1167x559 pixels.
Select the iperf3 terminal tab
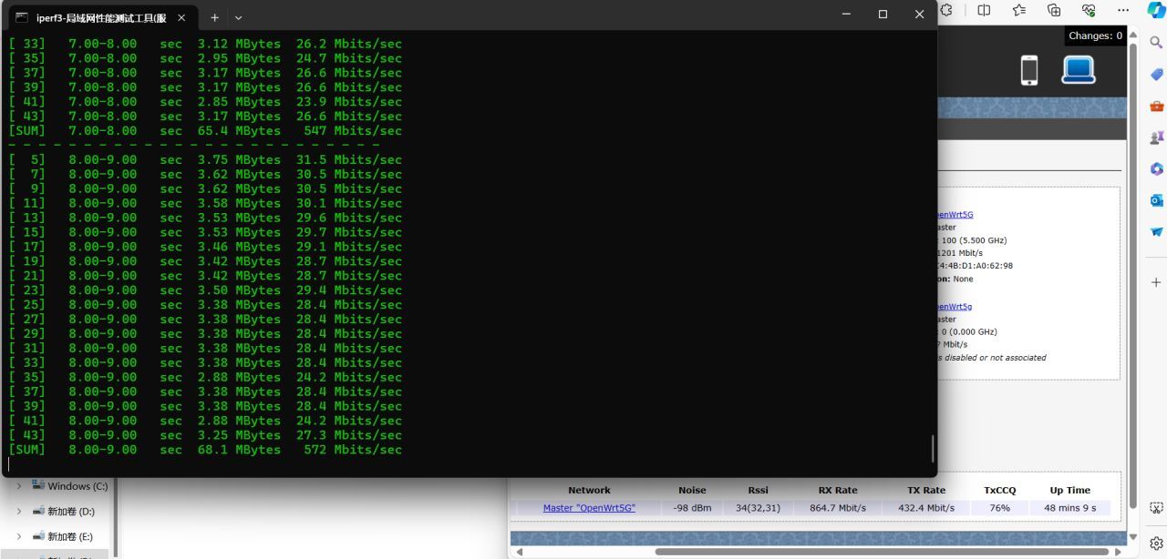(x=100, y=16)
